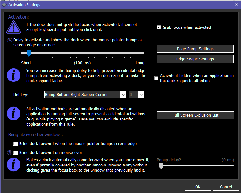Open the Hot key dropdown list

pos(123,95)
